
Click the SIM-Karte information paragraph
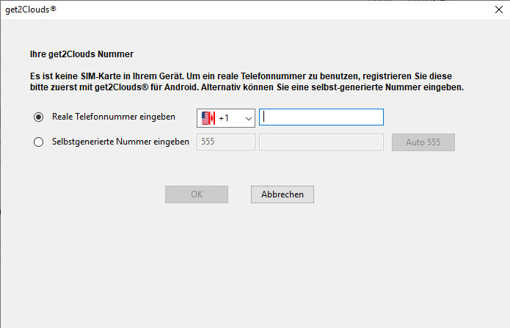click(247, 81)
